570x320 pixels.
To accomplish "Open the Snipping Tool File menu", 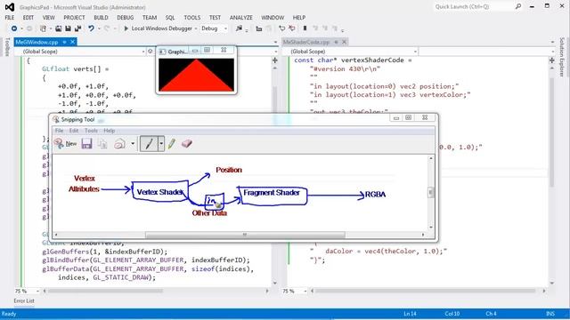I will 59,131.
